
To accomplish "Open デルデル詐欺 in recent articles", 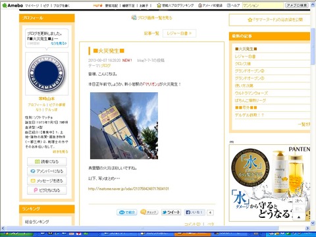I will [x=250, y=115].
